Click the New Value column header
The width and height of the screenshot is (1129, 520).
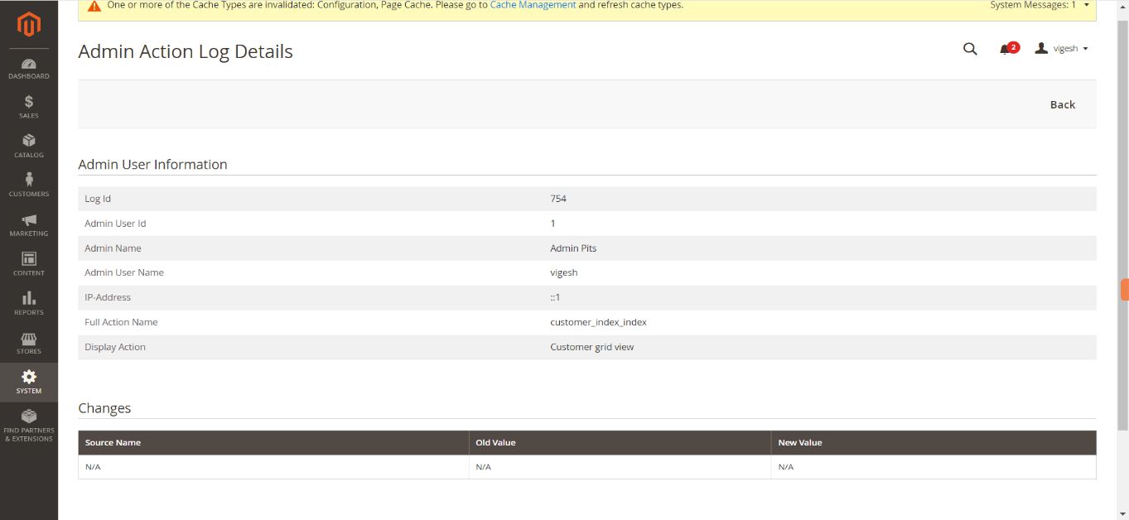(799, 443)
